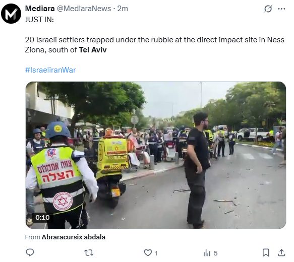Click the view count number 5
This screenshot has width=294, height=262.
(x=216, y=253)
